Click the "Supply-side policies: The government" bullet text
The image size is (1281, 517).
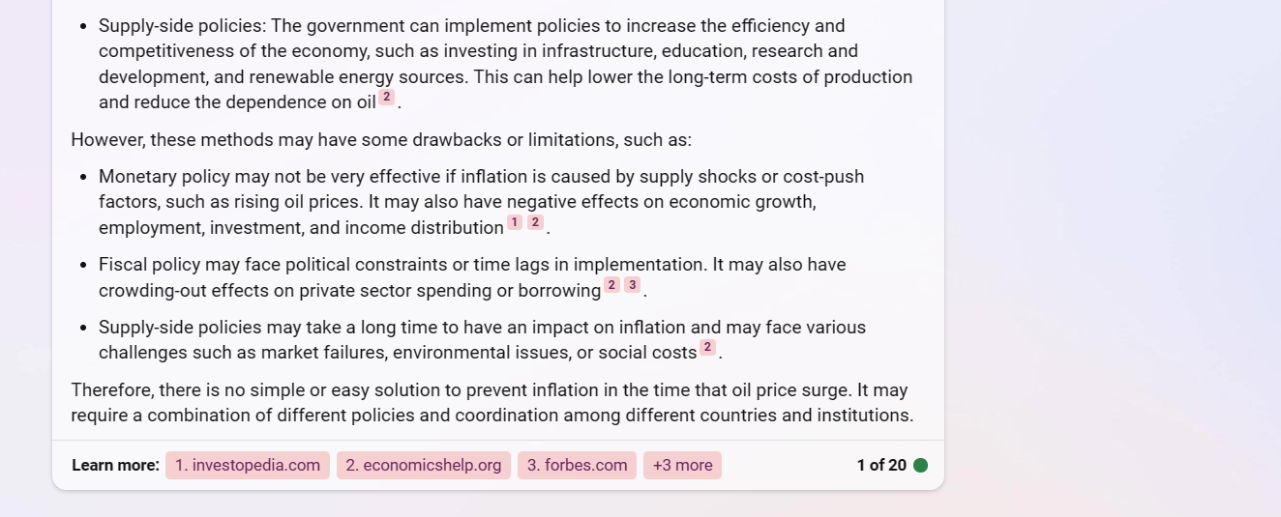tap(505, 64)
